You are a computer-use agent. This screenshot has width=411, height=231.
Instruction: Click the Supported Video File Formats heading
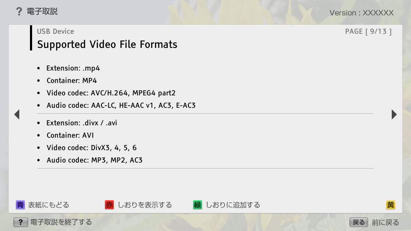point(107,44)
